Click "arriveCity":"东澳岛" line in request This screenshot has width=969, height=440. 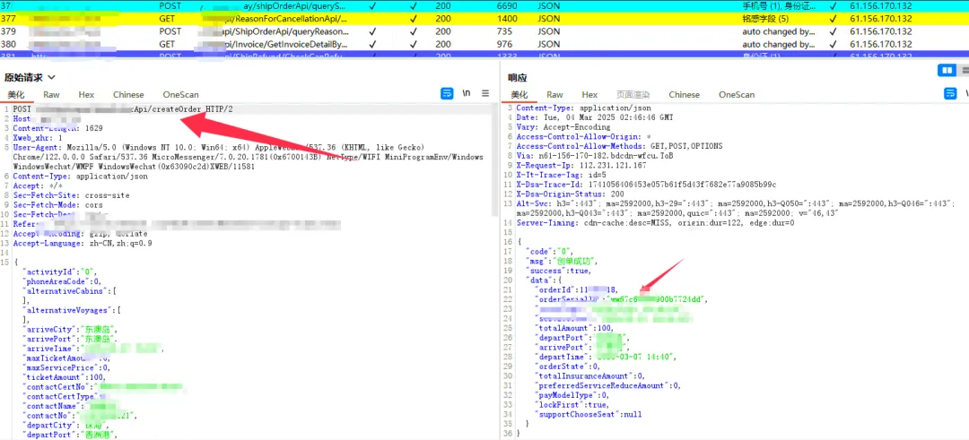pos(69,330)
